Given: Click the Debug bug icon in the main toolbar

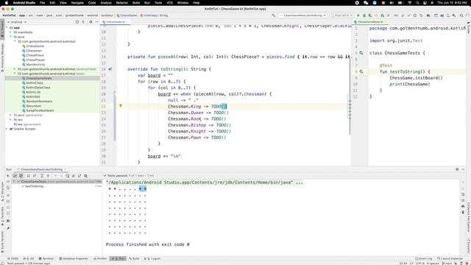Looking at the screenshot, I should point(364,15).
